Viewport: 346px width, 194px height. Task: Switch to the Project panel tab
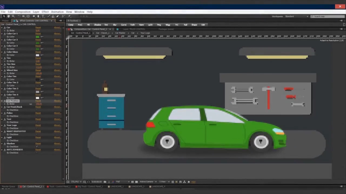5,21
